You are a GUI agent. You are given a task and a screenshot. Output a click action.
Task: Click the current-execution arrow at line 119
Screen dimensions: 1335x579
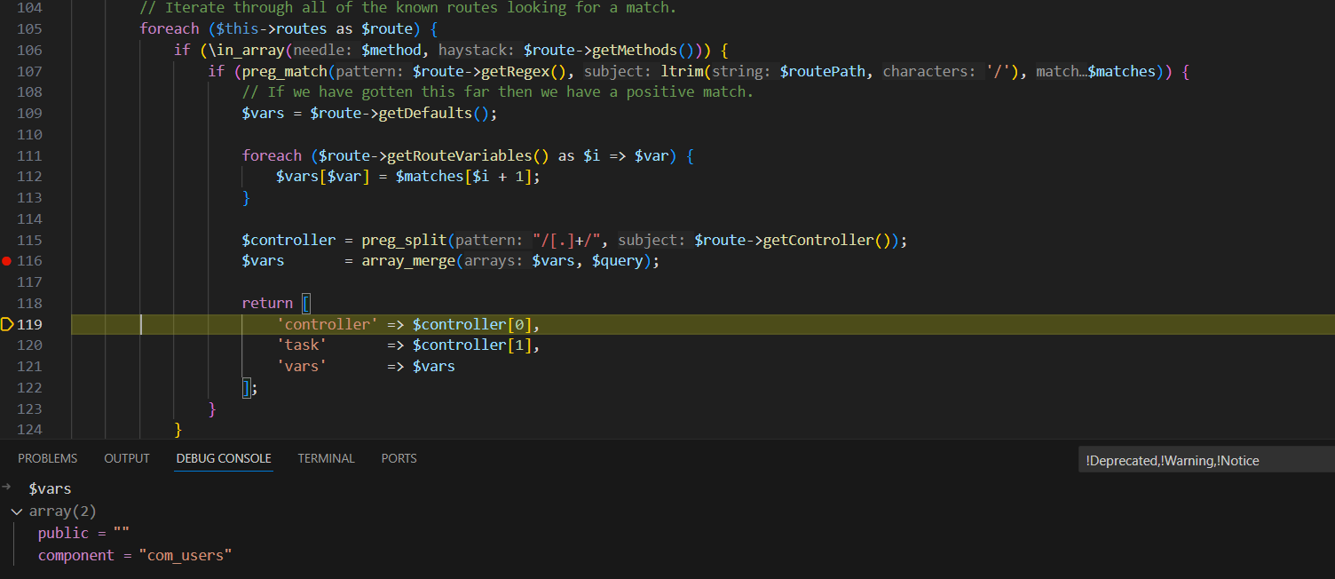tap(7, 324)
